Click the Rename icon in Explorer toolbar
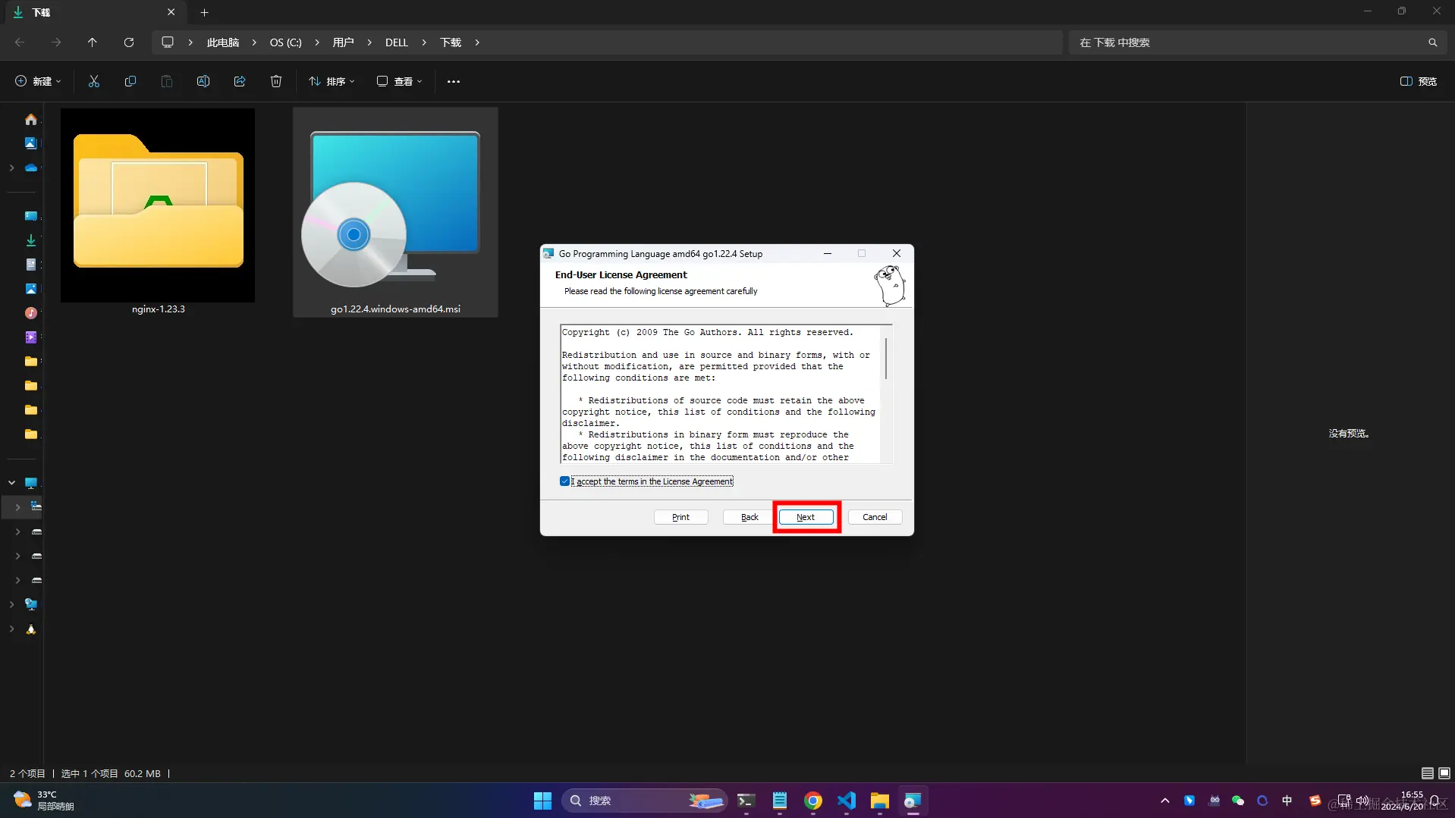Screen dimensions: 1455x818 coord(203,81)
